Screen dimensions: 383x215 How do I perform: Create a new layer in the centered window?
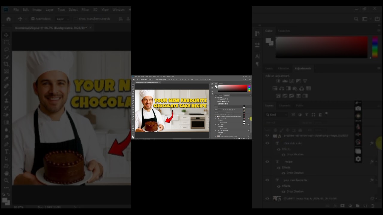(246, 139)
